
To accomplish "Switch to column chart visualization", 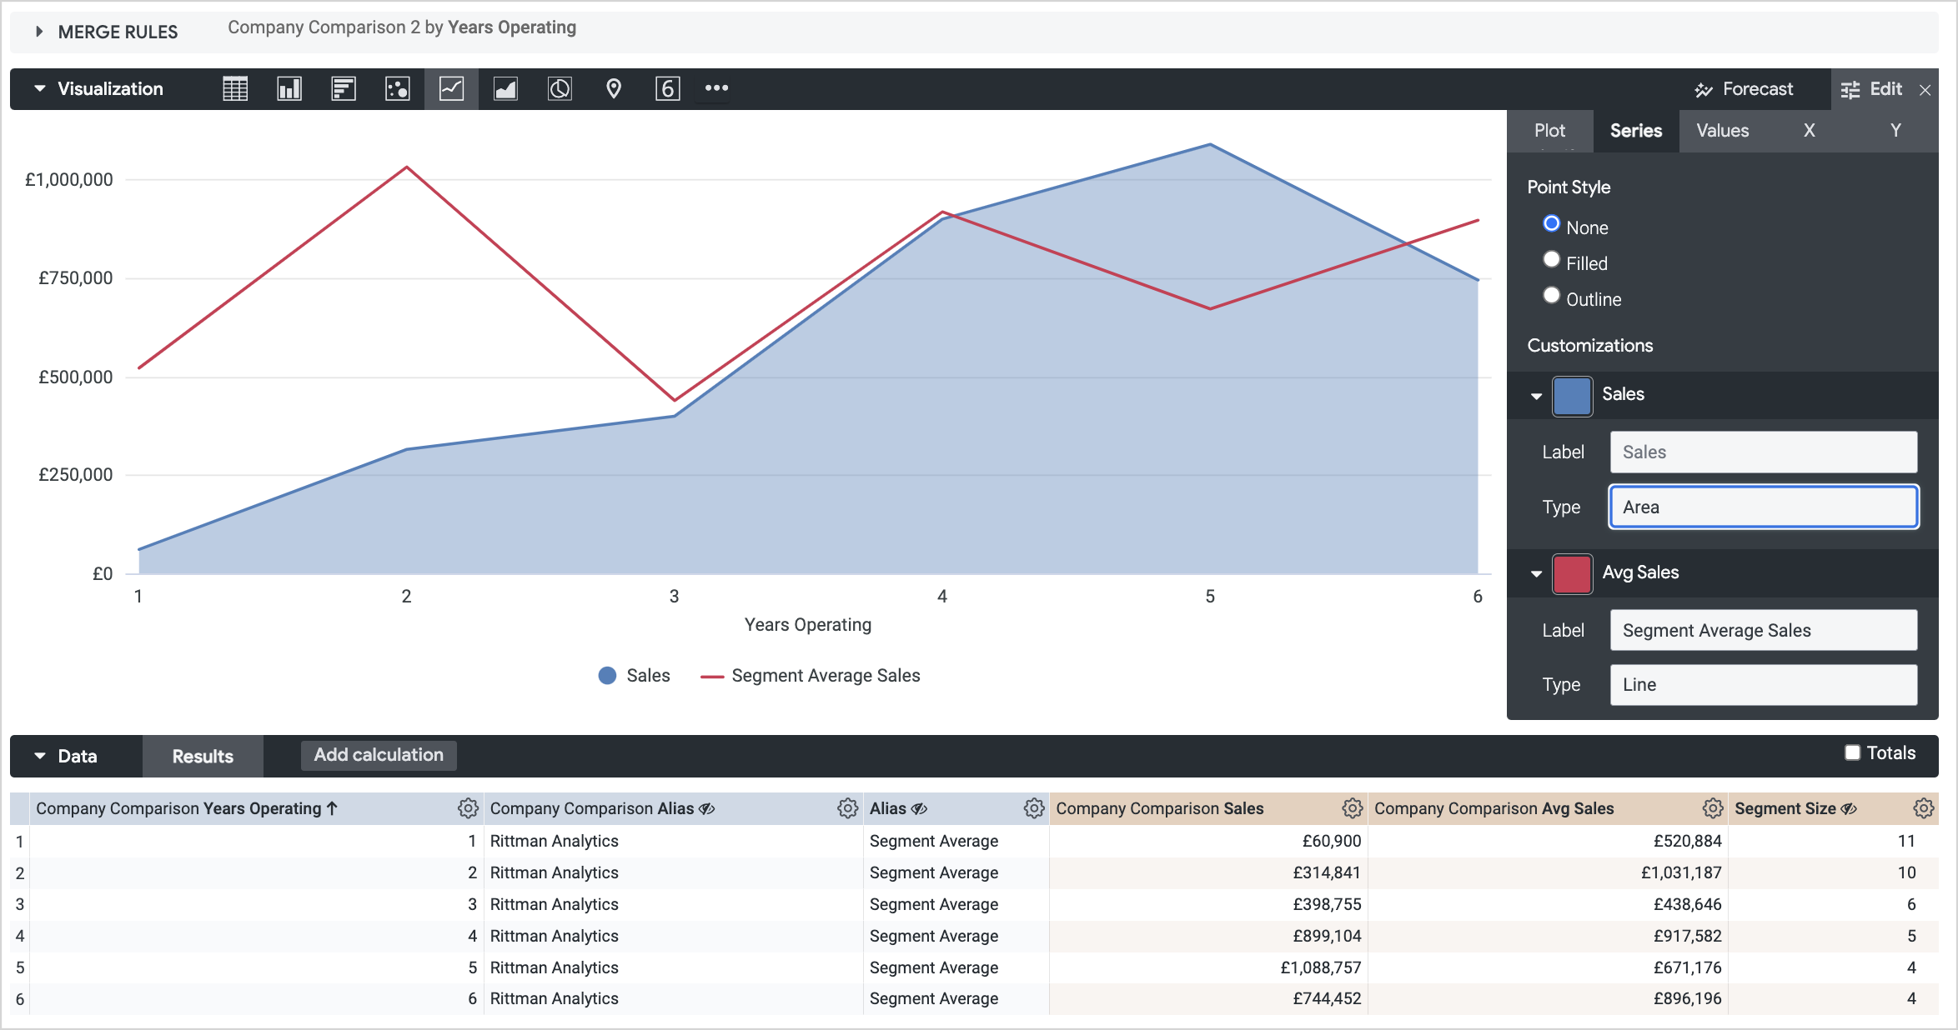I will (x=289, y=88).
